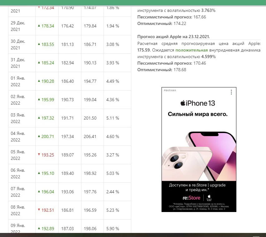Select the volatility figure 3.763%
This screenshot has height=237, width=266.
click(208, 11)
